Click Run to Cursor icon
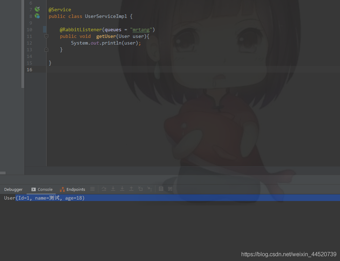This screenshot has width=340, height=261. click(x=150, y=189)
